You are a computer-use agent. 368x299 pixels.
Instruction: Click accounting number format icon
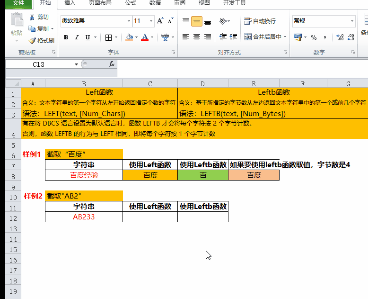(298, 37)
